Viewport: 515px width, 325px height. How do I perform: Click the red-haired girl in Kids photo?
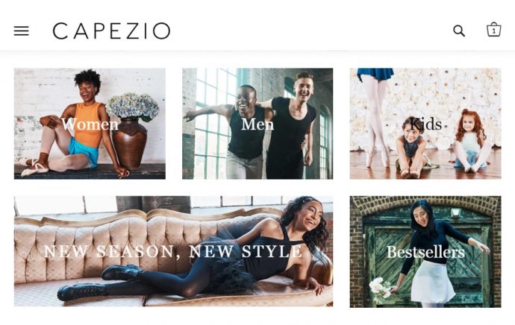(470, 140)
